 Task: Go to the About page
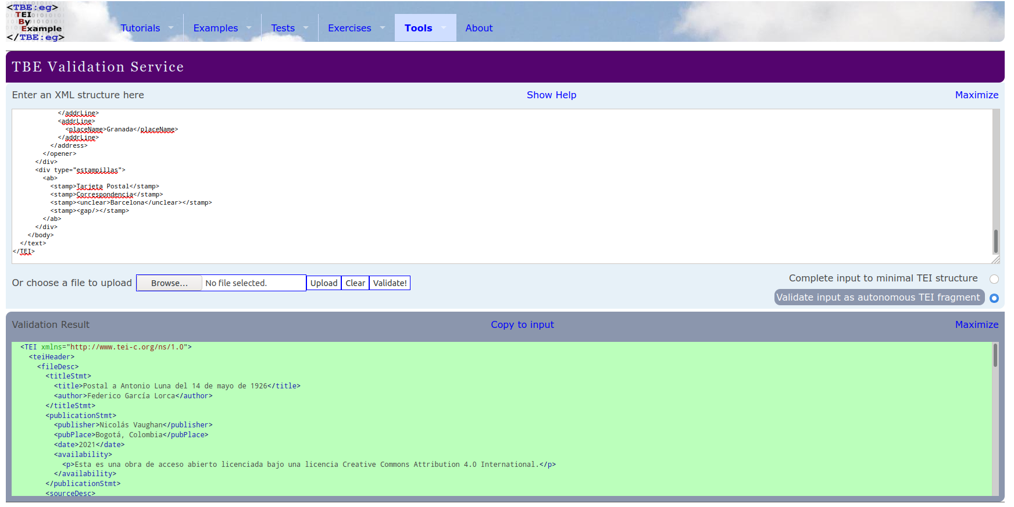point(479,28)
